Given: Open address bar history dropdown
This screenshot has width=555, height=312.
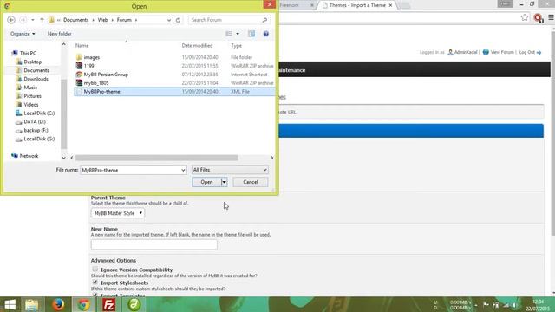Looking at the screenshot, I should click(x=169, y=20).
